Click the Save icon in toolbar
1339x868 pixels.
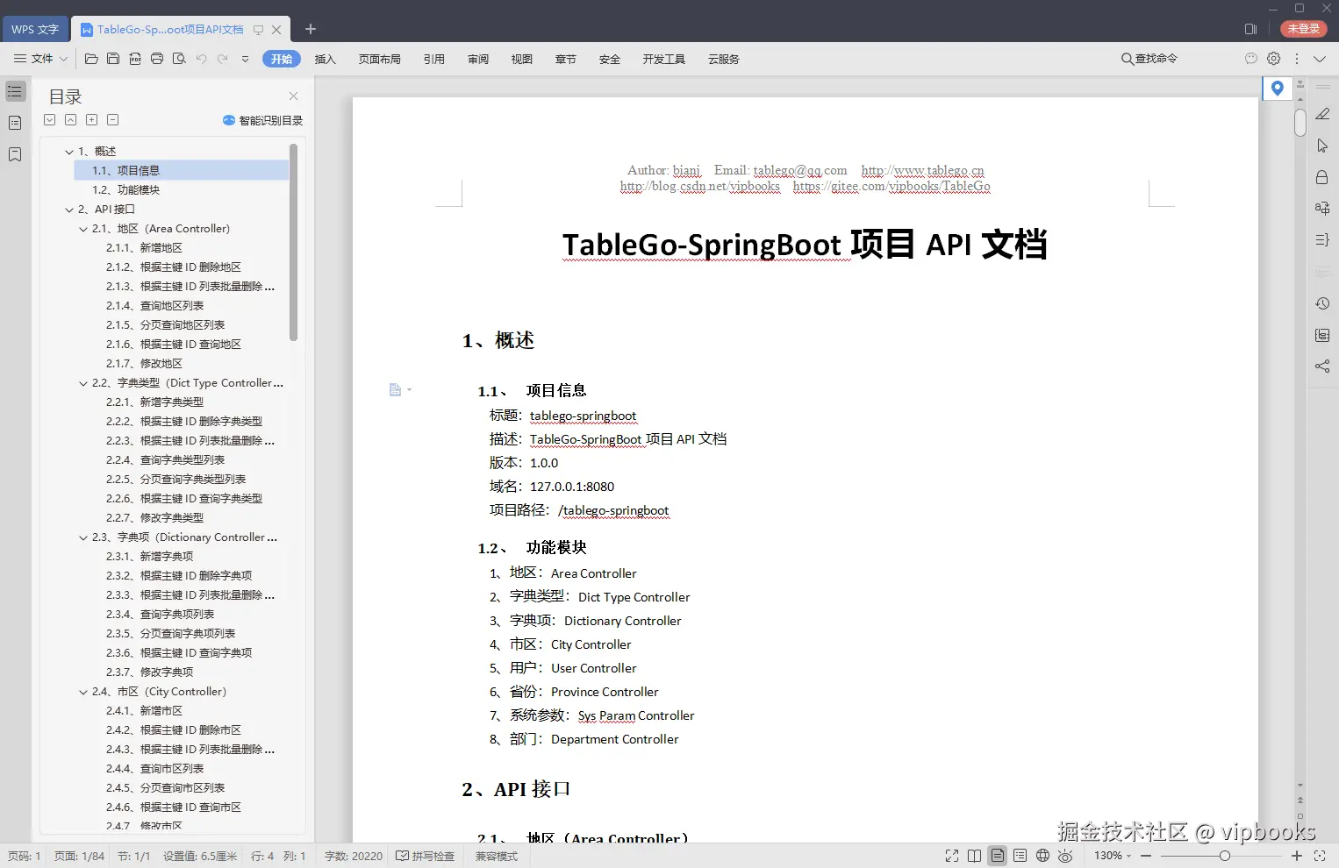click(113, 59)
